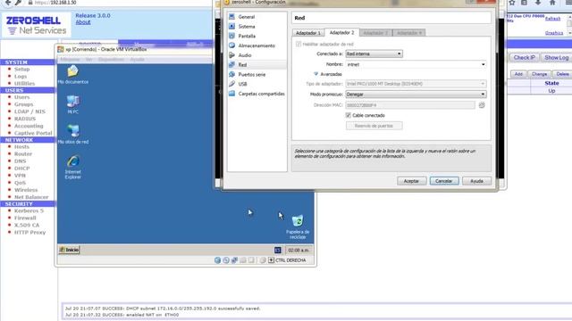Click XP taskbar clock 02:00 a.m.
The height and width of the screenshot is (321, 572).
tap(298, 250)
